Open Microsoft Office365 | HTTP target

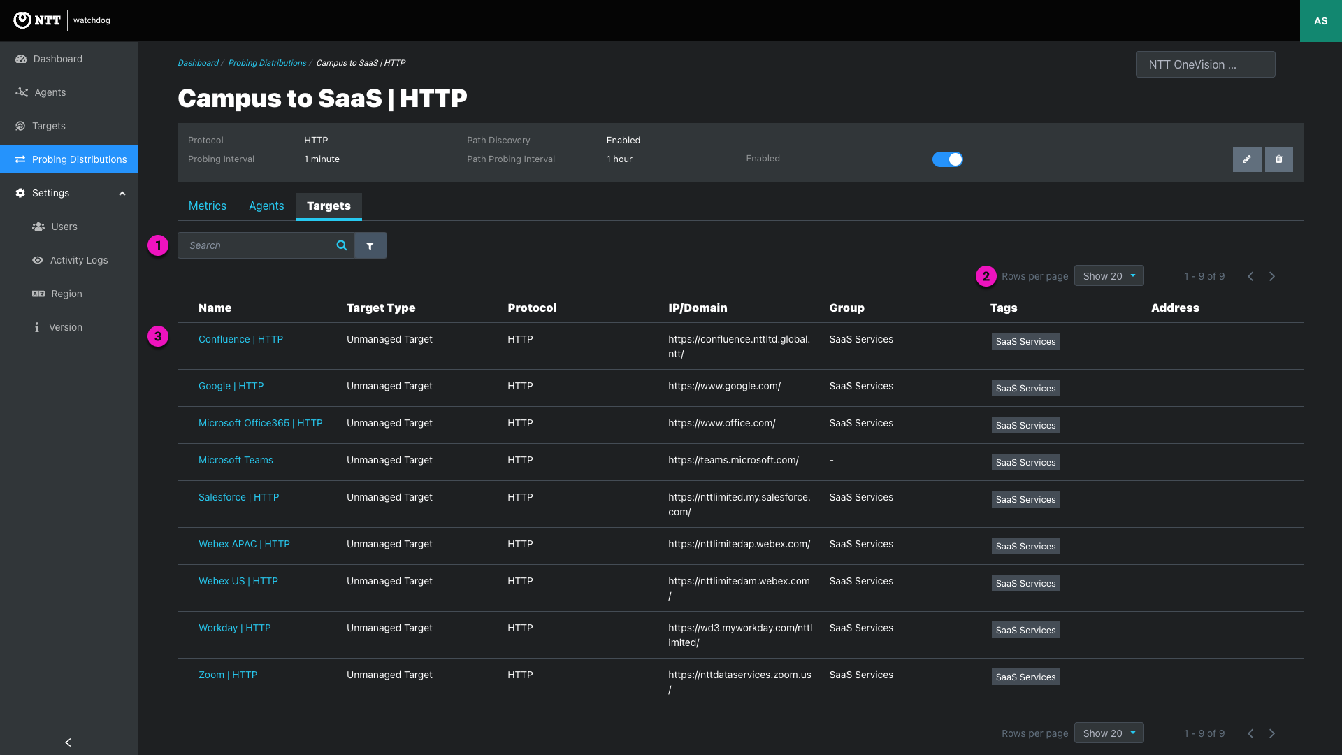tap(260, 423)
